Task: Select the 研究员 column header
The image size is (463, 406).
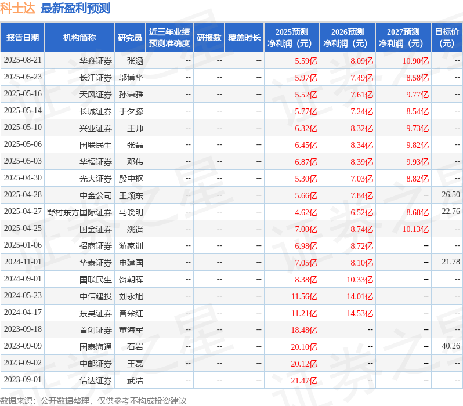Action: pos(130,38)
